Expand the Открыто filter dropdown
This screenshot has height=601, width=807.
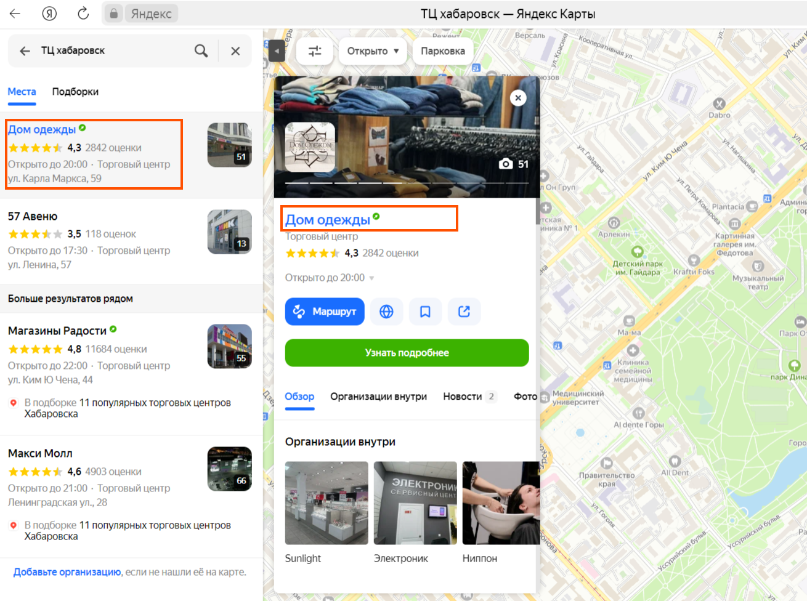tap(373, 51)
